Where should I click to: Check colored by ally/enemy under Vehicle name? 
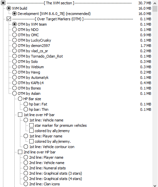(31, 131)
